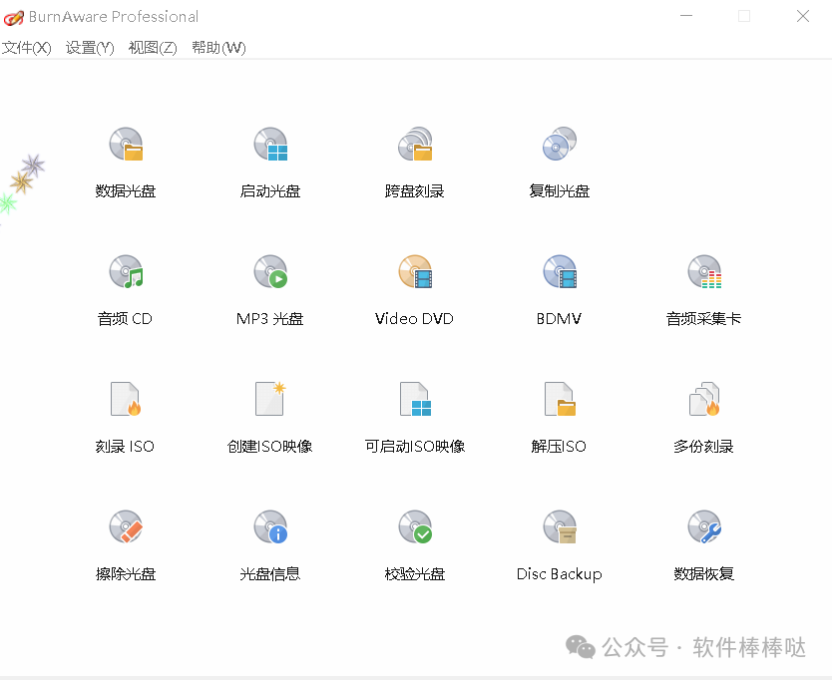Screen dimensions: 832x680
Task: Select the 跨盘刻录 span disc icon
Action: pos(415,144)
